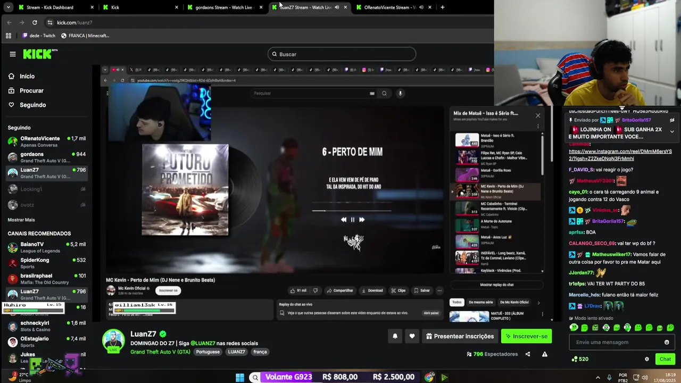Open the browser apps grid icon
681x383 pixels.
click(x=9, y=36)
